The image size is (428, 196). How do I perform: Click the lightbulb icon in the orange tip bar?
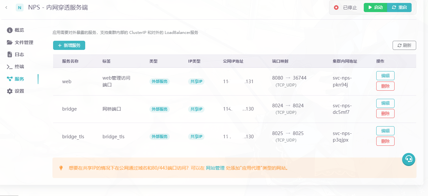[61, 168]
